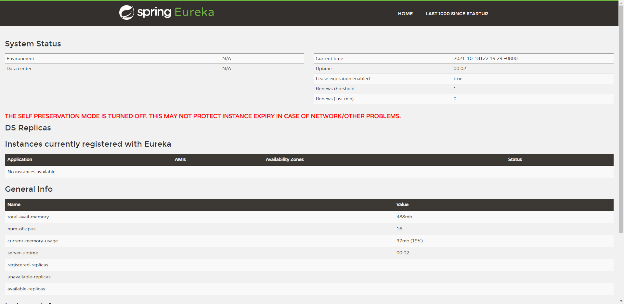624x304 pixels.
Task: Click the Availability Zones column header
Action: tap(284, 159)
